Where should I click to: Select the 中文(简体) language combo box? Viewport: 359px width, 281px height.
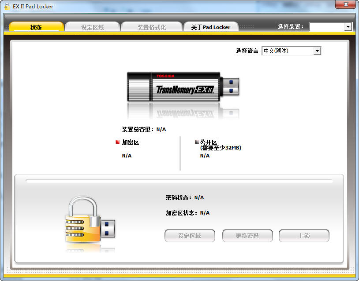291,51
